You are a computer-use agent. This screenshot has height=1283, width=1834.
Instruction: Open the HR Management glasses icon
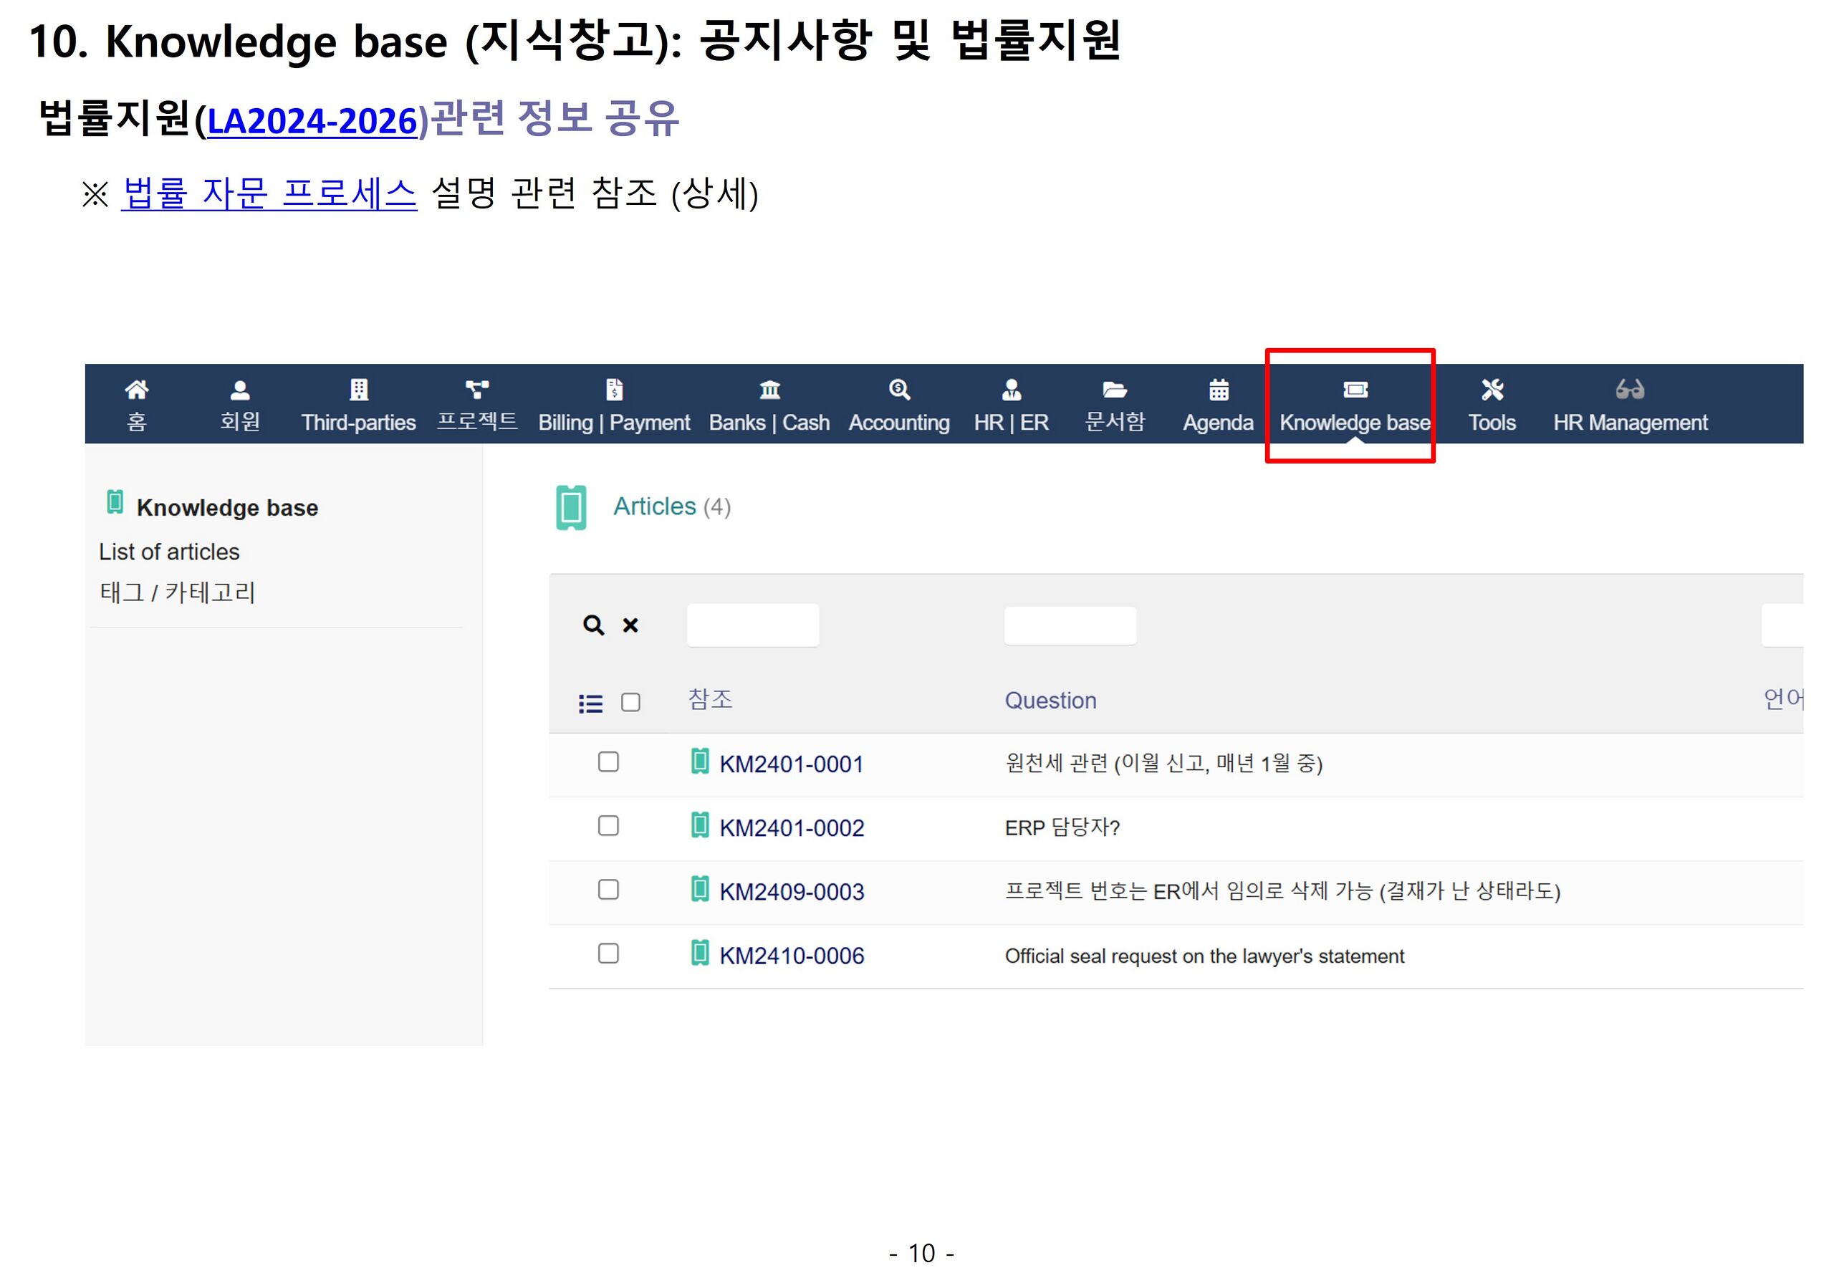[x=1630, y=390]
